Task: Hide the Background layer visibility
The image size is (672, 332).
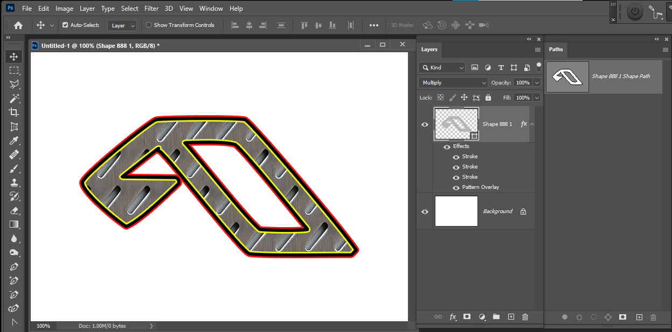Action: [425, 211]
